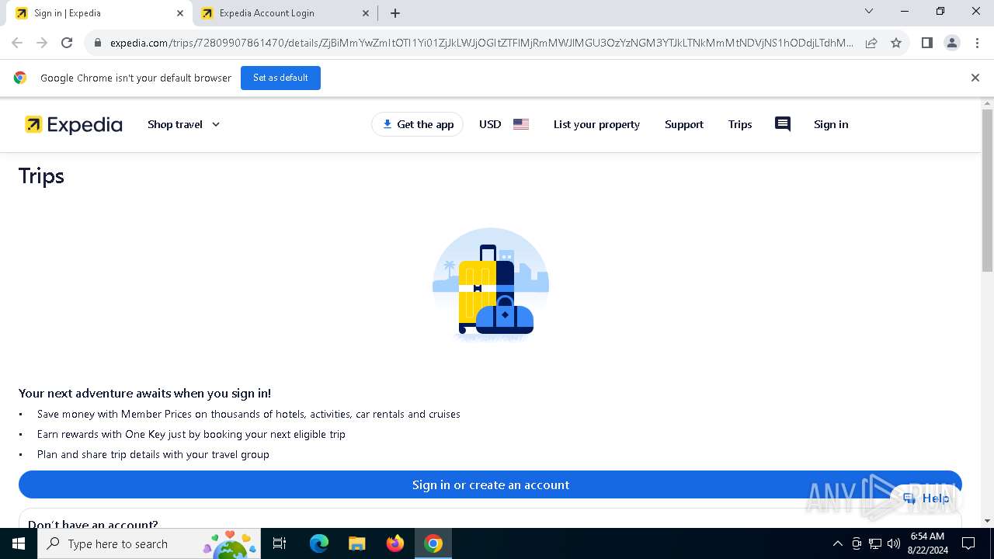Image resolution: width=994 pixels, height=559 pixels.
Task: View site information lock icon
Action: click(97, 43)
